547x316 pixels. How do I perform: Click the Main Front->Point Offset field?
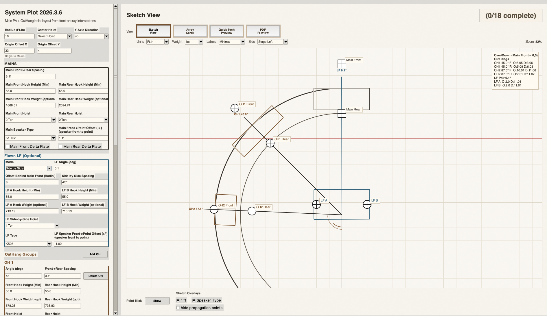click(x=83, y=138)
